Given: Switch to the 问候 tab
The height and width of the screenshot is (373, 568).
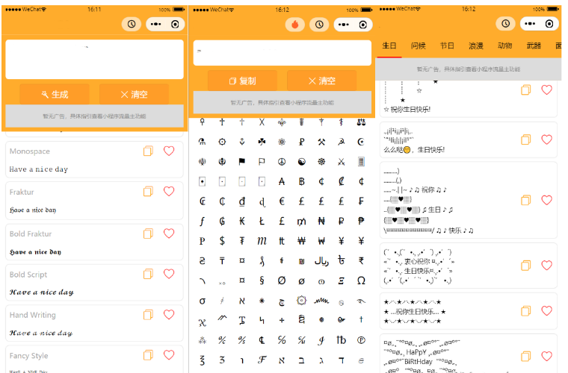Looking at the screenshot, I should (419, 46).
